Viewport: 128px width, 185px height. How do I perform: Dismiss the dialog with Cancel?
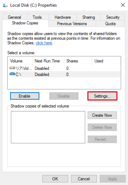84,179
